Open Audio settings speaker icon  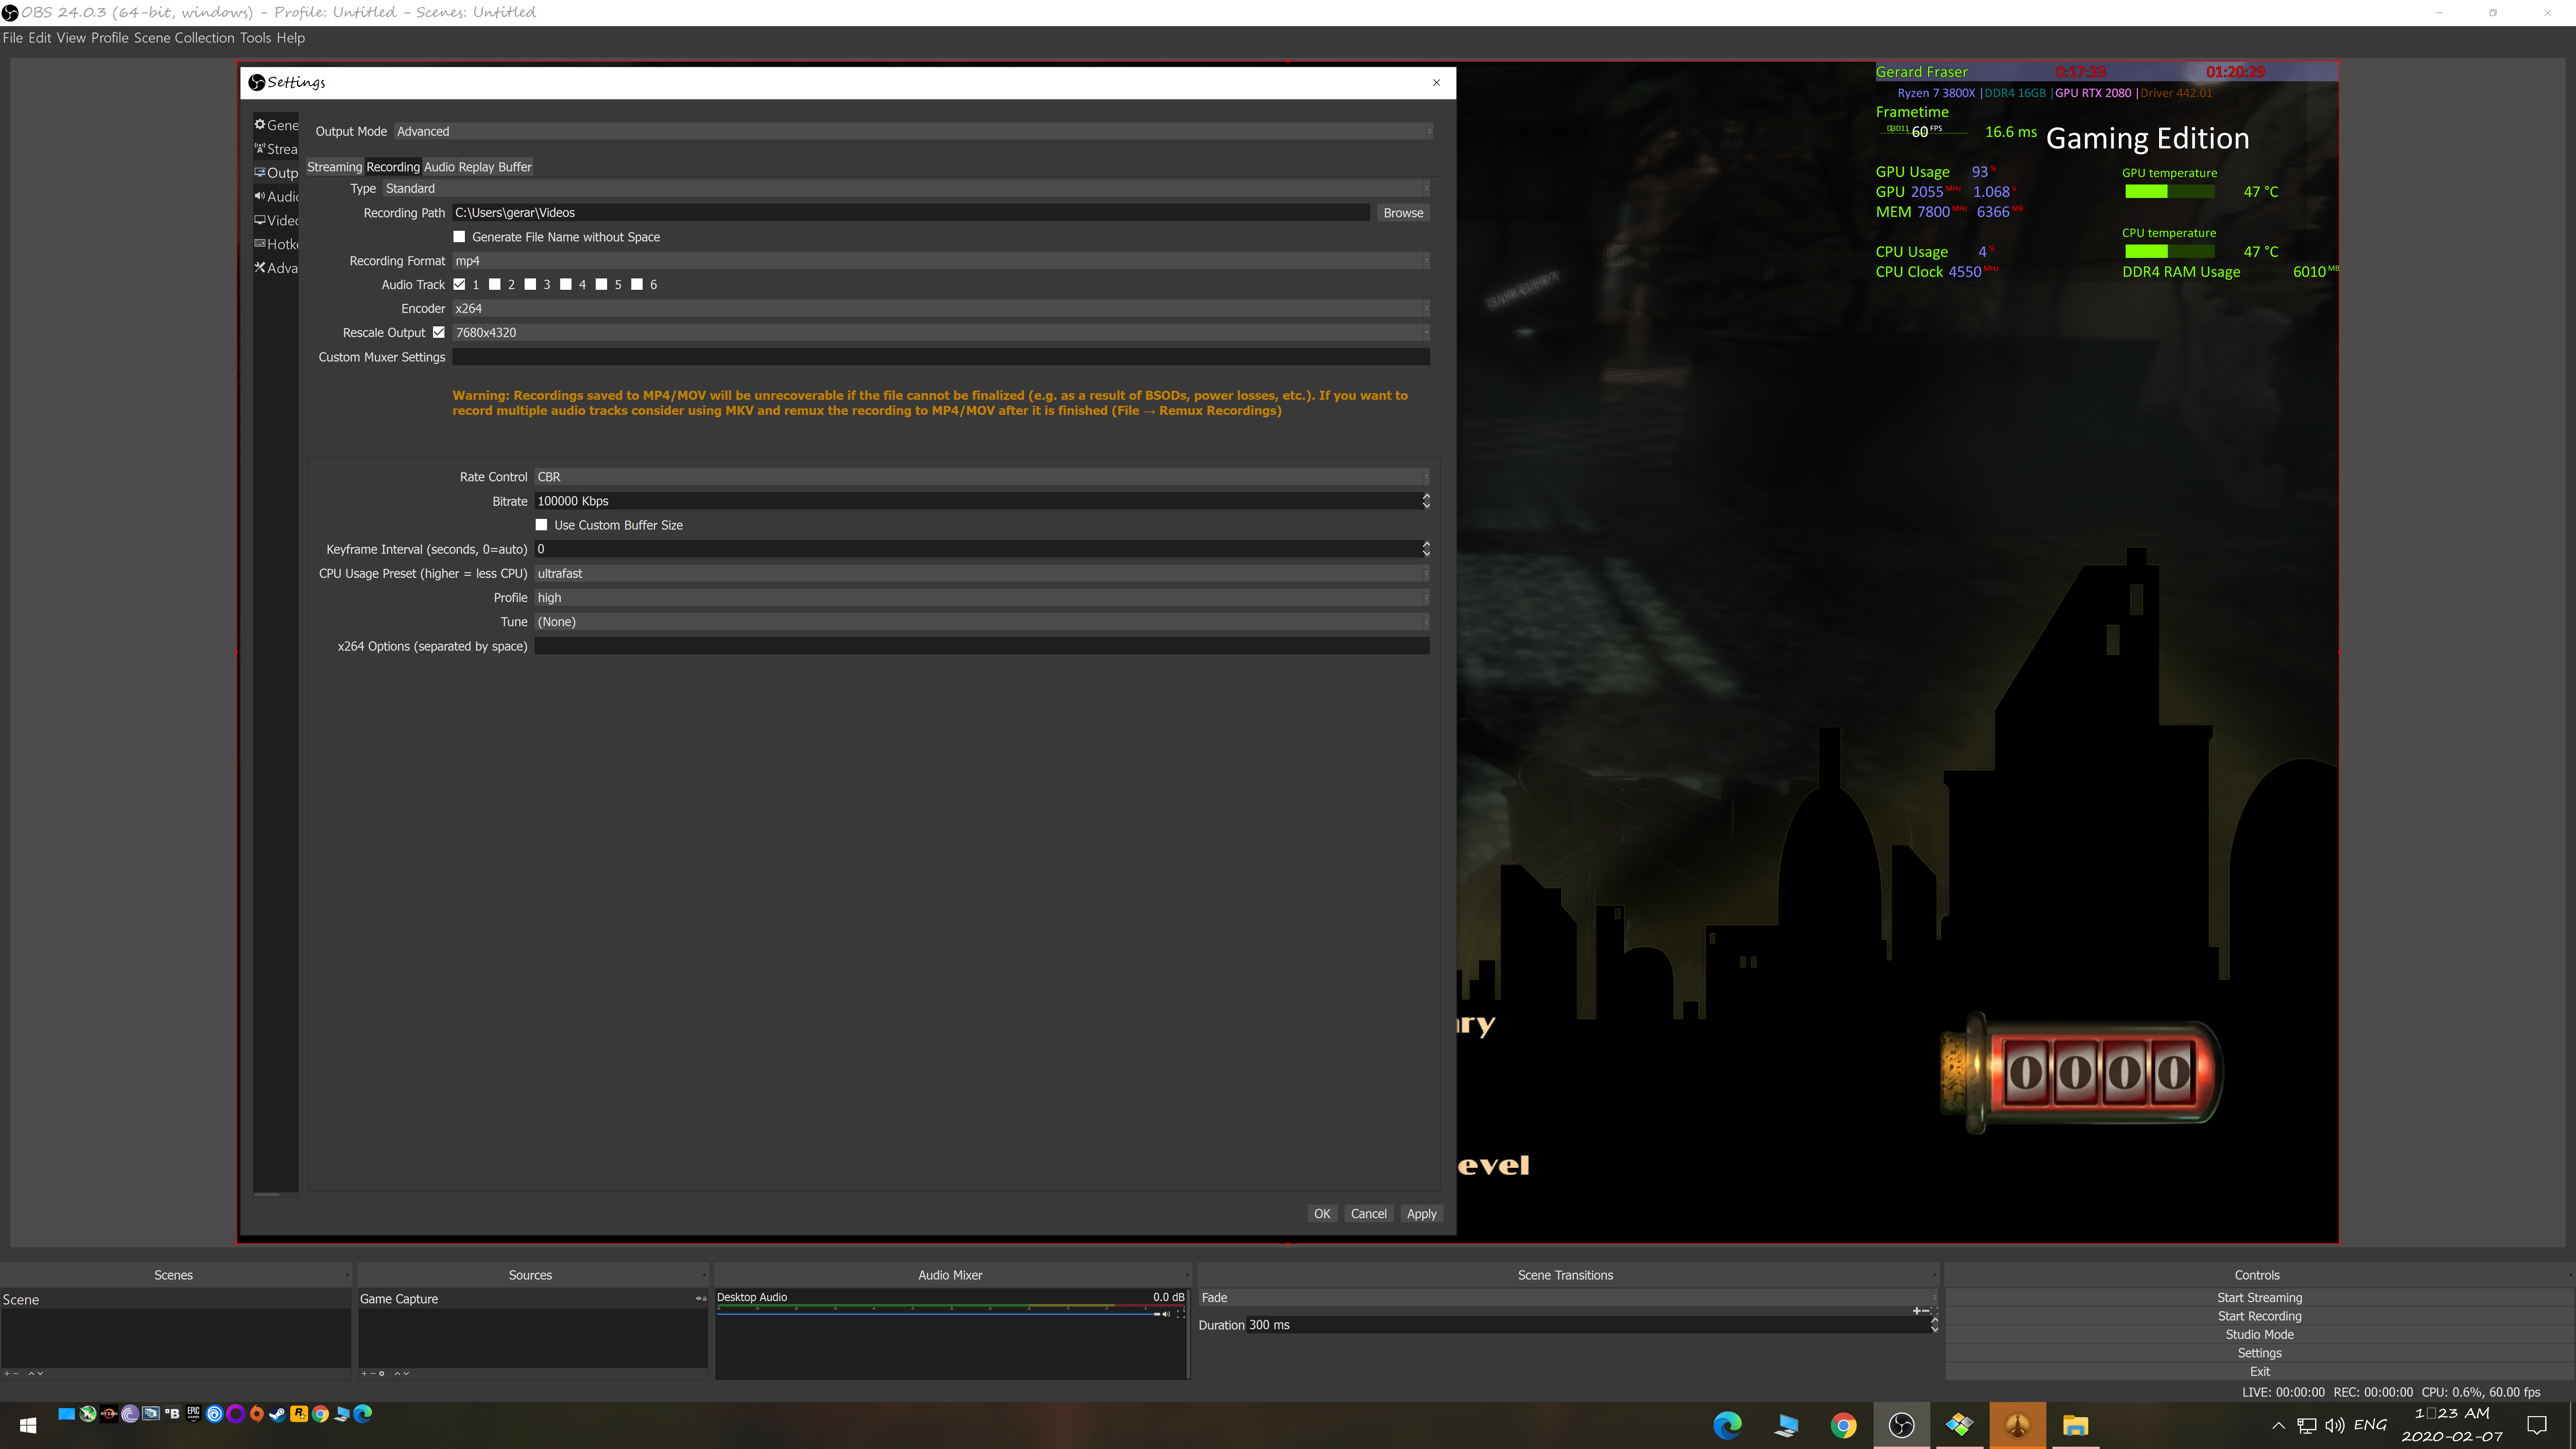click(260, 196)
